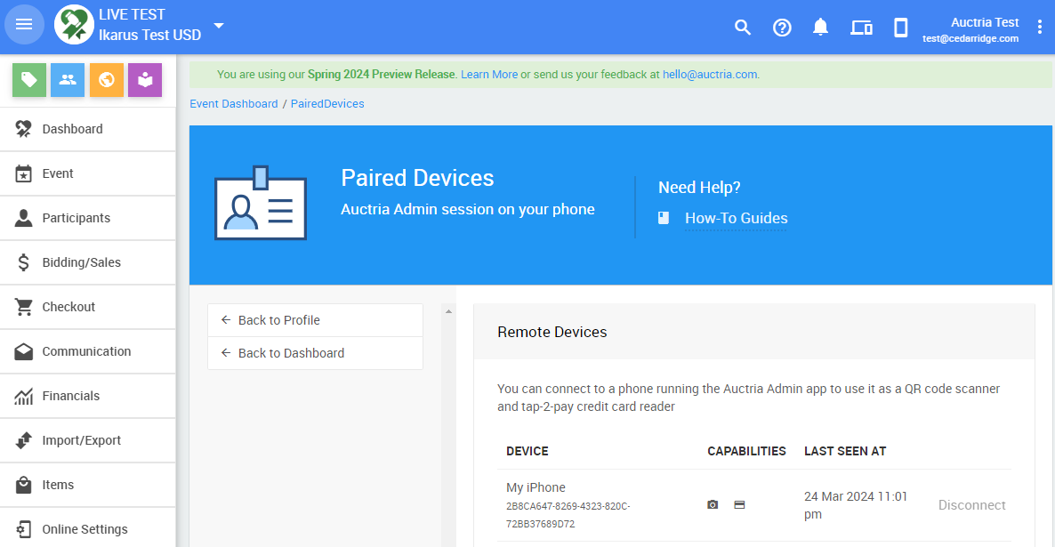Click the green tag shortcut icon
This screenshot has height=547, width=1055.
(x=29, y=80)
